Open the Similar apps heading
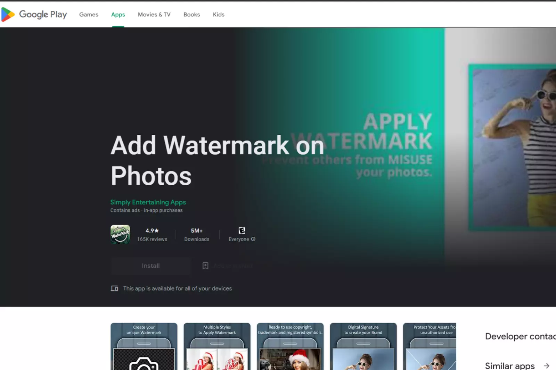The width and height of the screenshot is (556, 370). pos(510,365)
